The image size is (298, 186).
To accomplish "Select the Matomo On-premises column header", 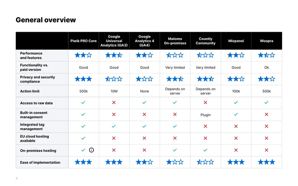I will [x=175, y=41].
